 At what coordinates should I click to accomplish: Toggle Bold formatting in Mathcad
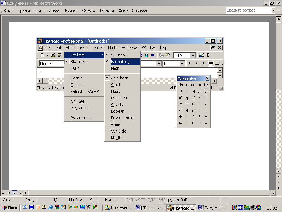tap(190, 63)
